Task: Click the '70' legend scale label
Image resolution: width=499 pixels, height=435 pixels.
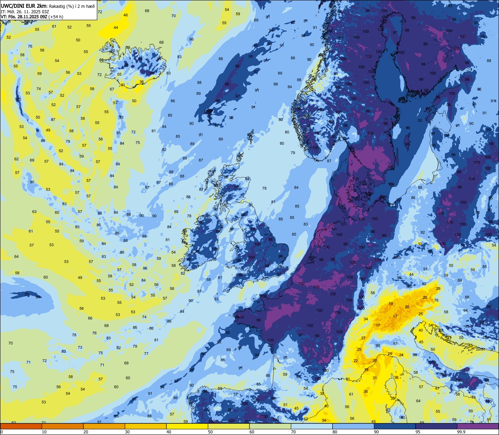Action: pyautogui.click(x=293, y=432)
